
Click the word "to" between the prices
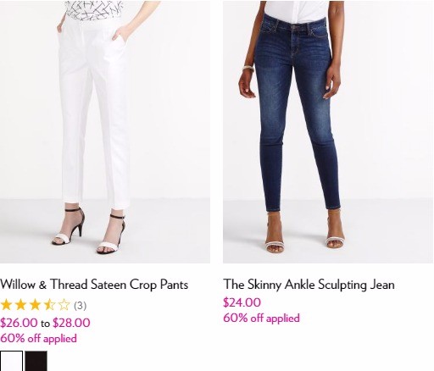pos(45,324)
